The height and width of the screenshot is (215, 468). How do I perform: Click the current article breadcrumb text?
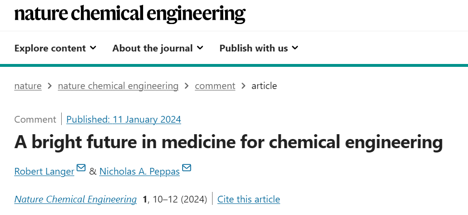coord(264,86)
